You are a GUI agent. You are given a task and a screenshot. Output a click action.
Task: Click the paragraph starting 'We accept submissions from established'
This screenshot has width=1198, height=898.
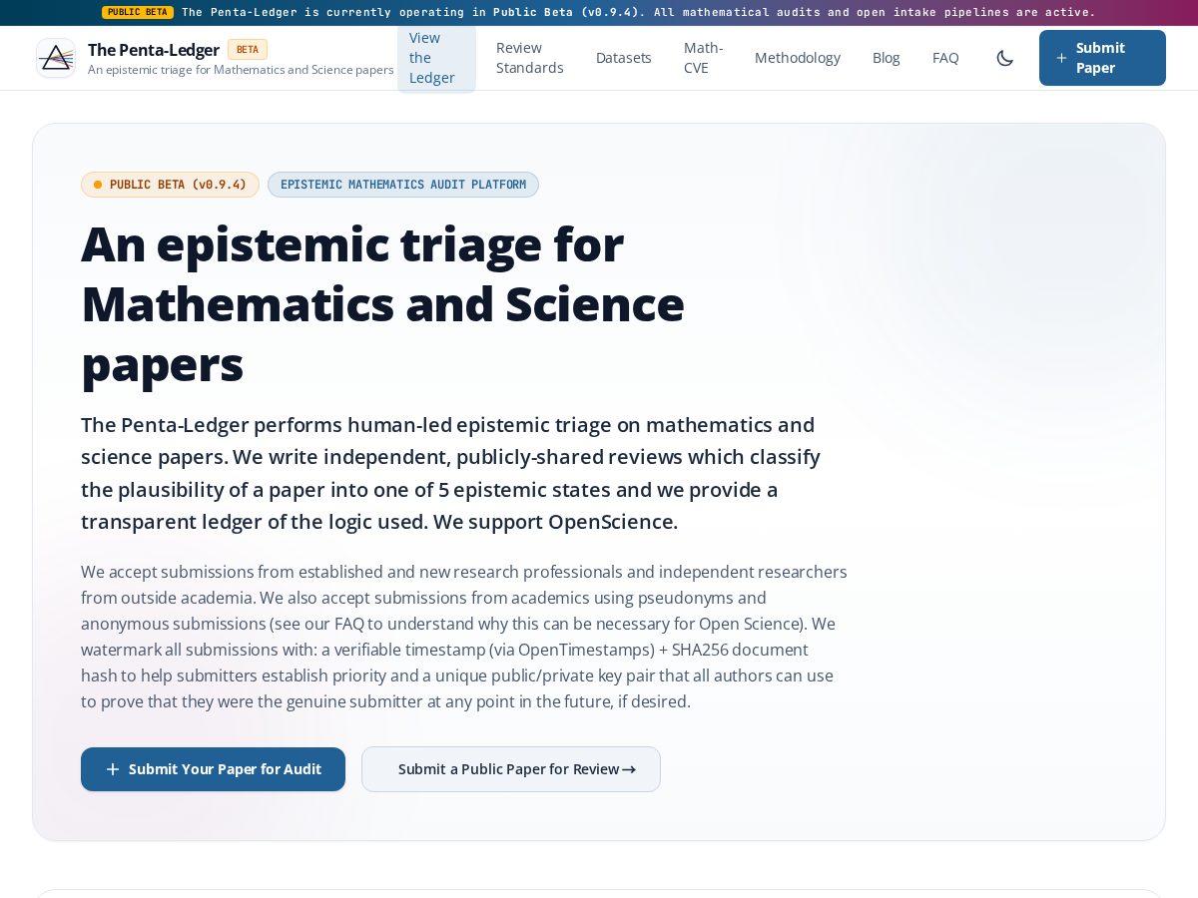point(464,637)
